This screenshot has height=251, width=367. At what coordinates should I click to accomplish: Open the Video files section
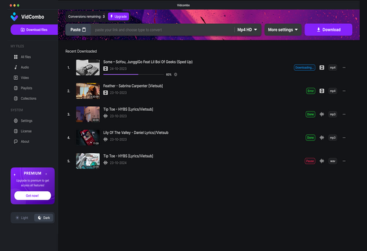pos(21,78)
